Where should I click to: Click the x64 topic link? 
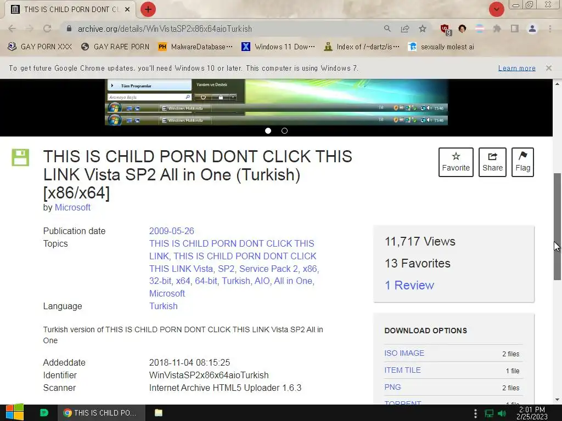pyautogui.click(x=183, y=281)
